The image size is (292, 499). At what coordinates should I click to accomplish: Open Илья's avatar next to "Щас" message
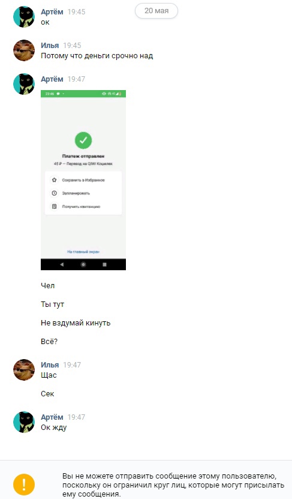24,370
